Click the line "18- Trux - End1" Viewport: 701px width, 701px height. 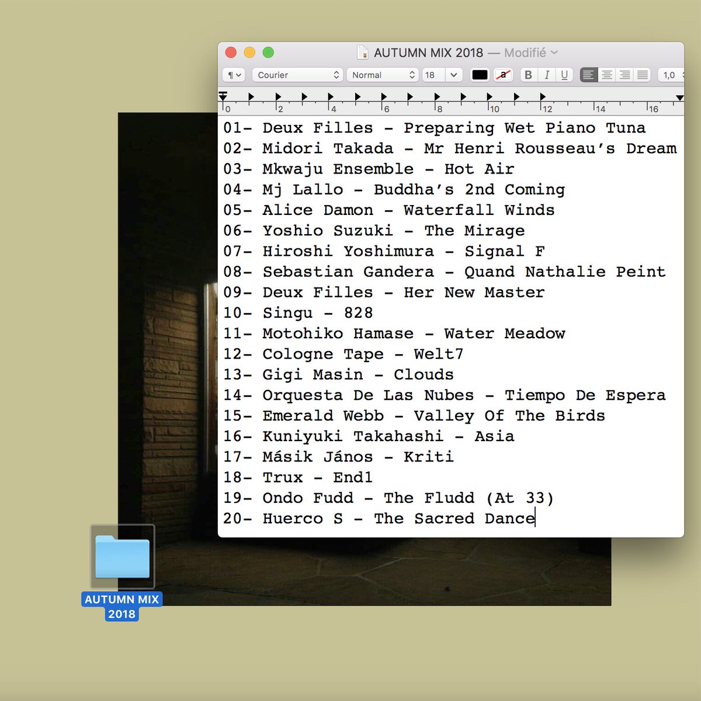(298, 477)
